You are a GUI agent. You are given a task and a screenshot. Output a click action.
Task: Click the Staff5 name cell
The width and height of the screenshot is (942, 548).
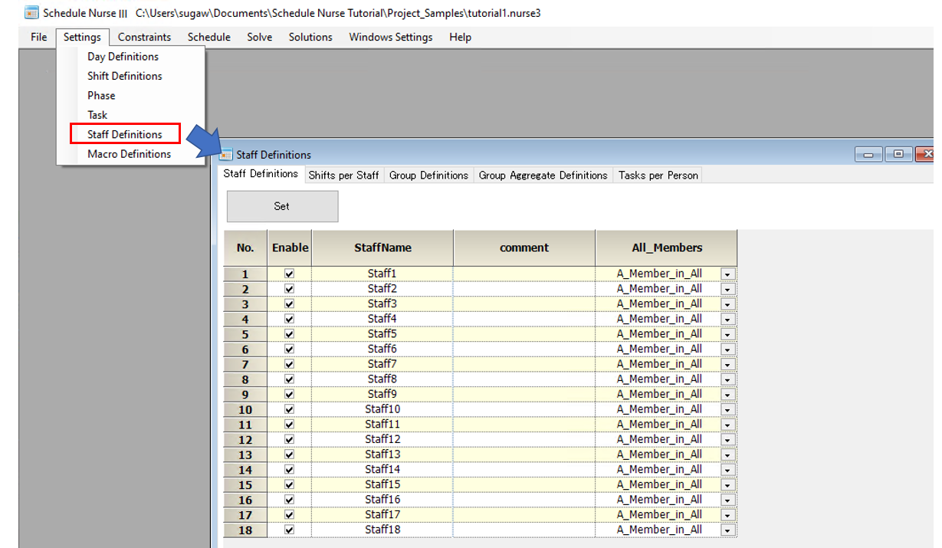(x=382, y=334)
